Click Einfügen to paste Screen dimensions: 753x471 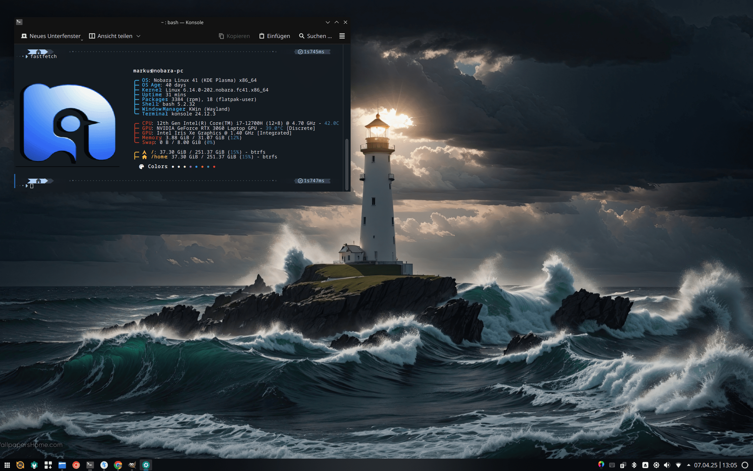coord(274,36)
